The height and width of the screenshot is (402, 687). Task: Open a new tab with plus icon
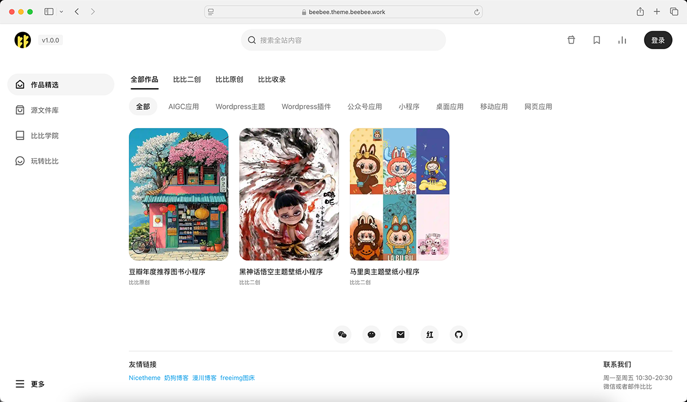(657, 11)
